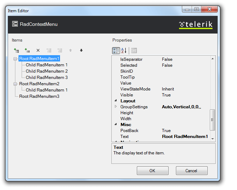Move item up with the up arrow icon

point(71,50)
